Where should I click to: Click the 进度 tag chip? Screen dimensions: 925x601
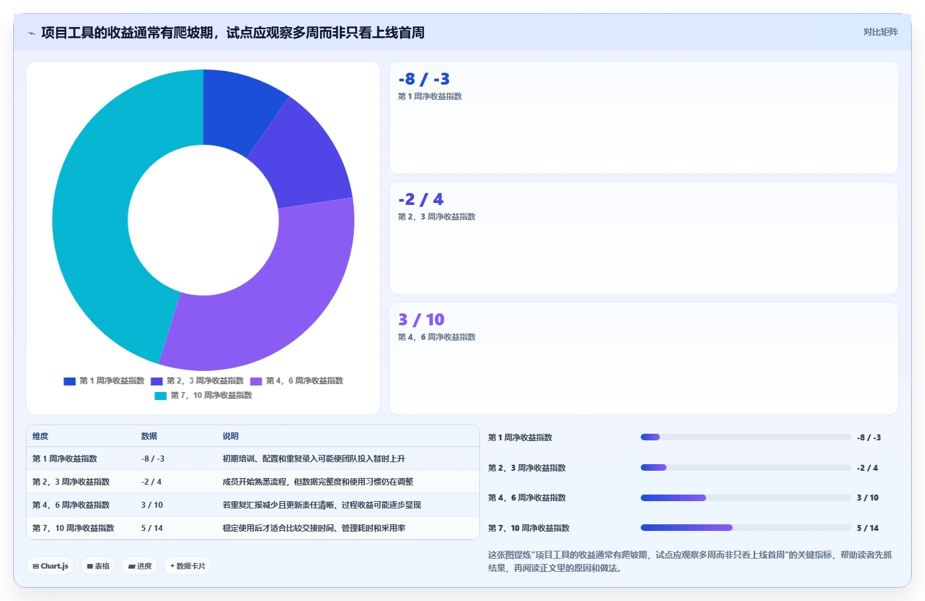click(140, 566)
